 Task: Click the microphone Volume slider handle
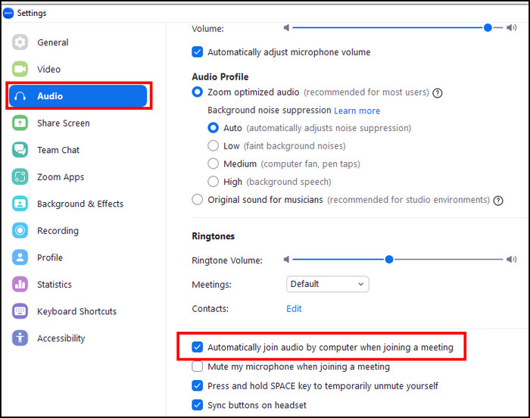point(488,28)
